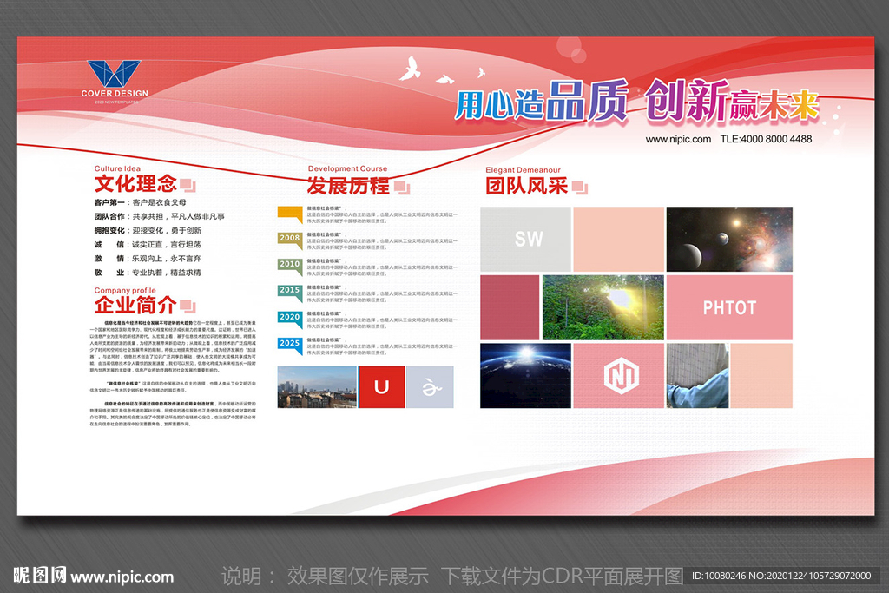Click the TLE:4000 8000 4488 phone number

[766, 139]
